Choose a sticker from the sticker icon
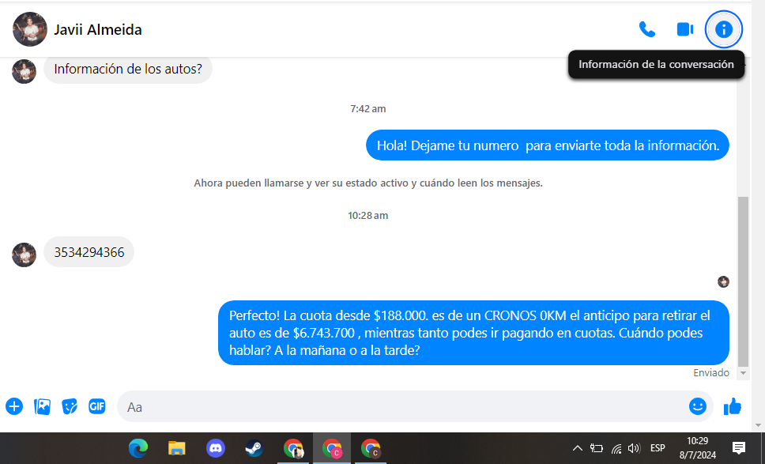The width and height of the screenshot is (765, 464). click(x=70, y=406)
